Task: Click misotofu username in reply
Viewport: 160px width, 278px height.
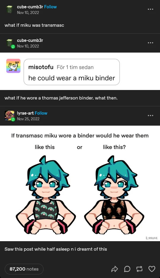Action: coord(41,67)
